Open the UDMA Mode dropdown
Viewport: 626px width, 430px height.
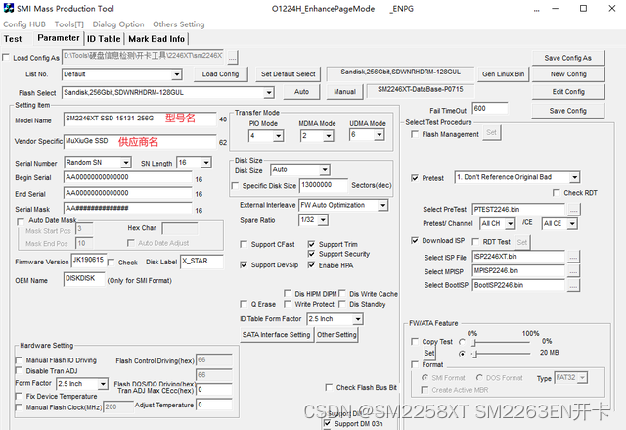coord(379,135)
